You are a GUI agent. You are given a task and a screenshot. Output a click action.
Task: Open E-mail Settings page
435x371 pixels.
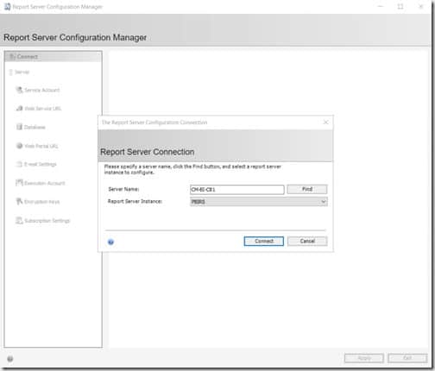(41, 164)
